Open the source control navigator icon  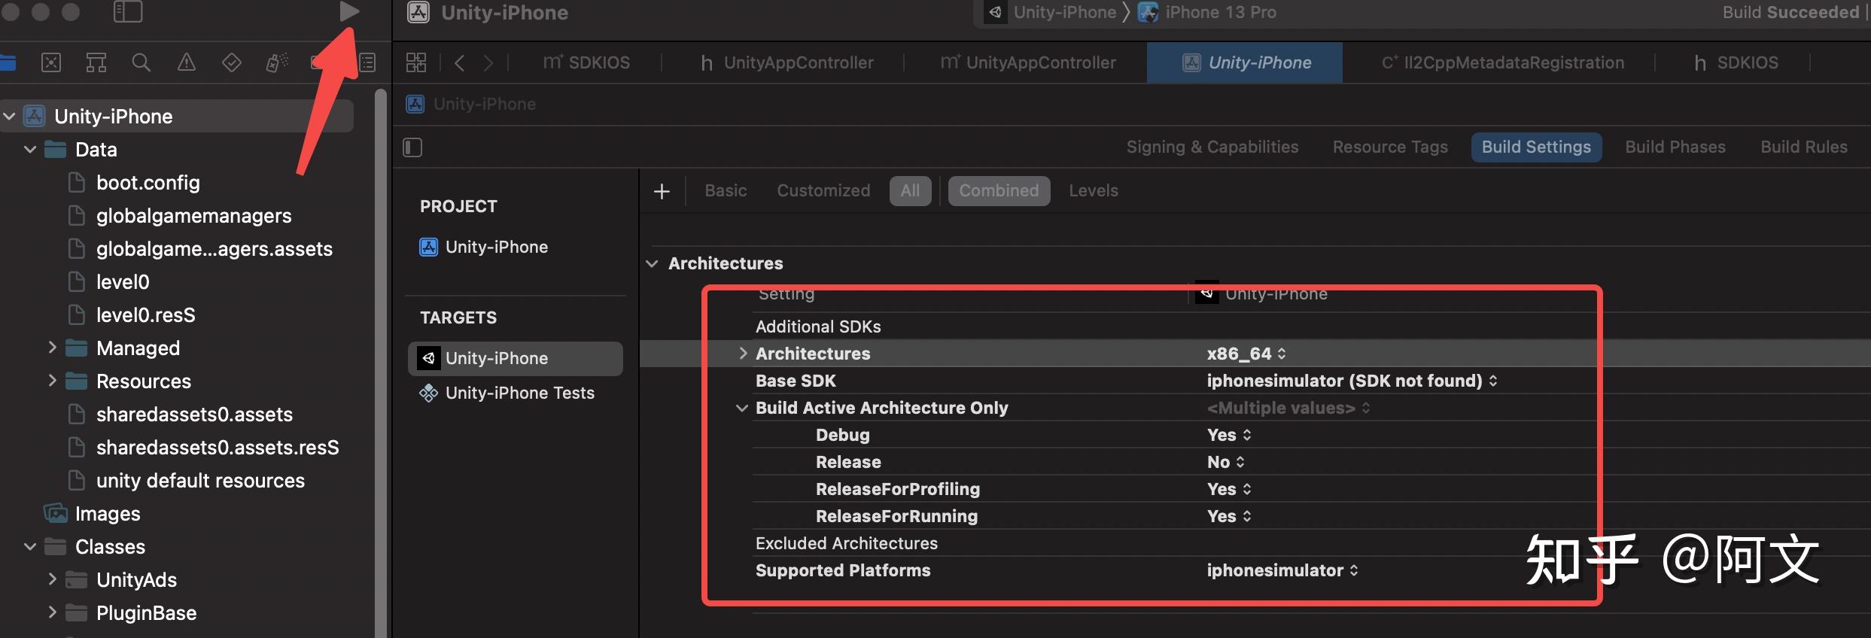(51, 62)
